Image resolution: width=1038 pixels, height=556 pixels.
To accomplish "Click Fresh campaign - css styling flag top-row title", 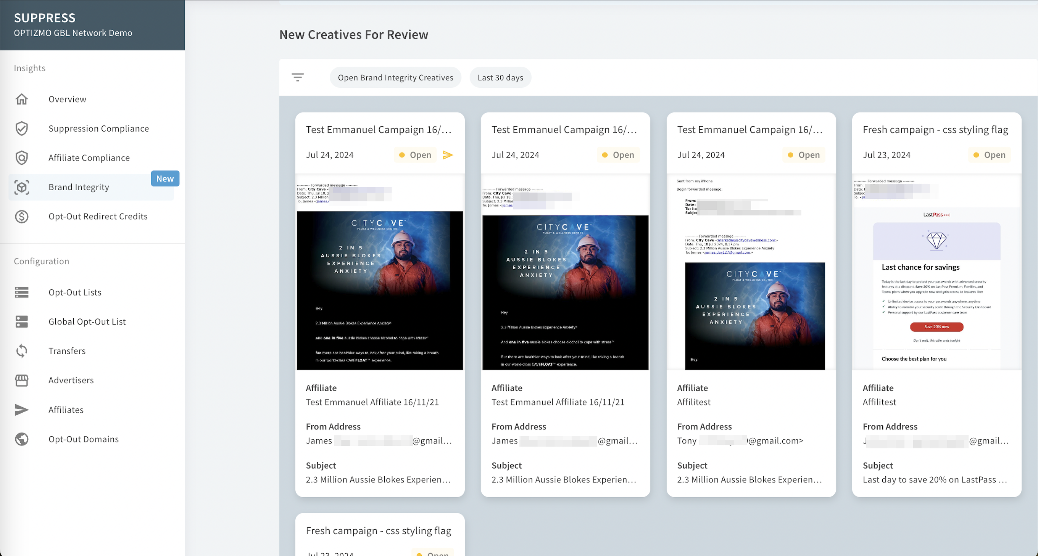I will tap(935, 130).
